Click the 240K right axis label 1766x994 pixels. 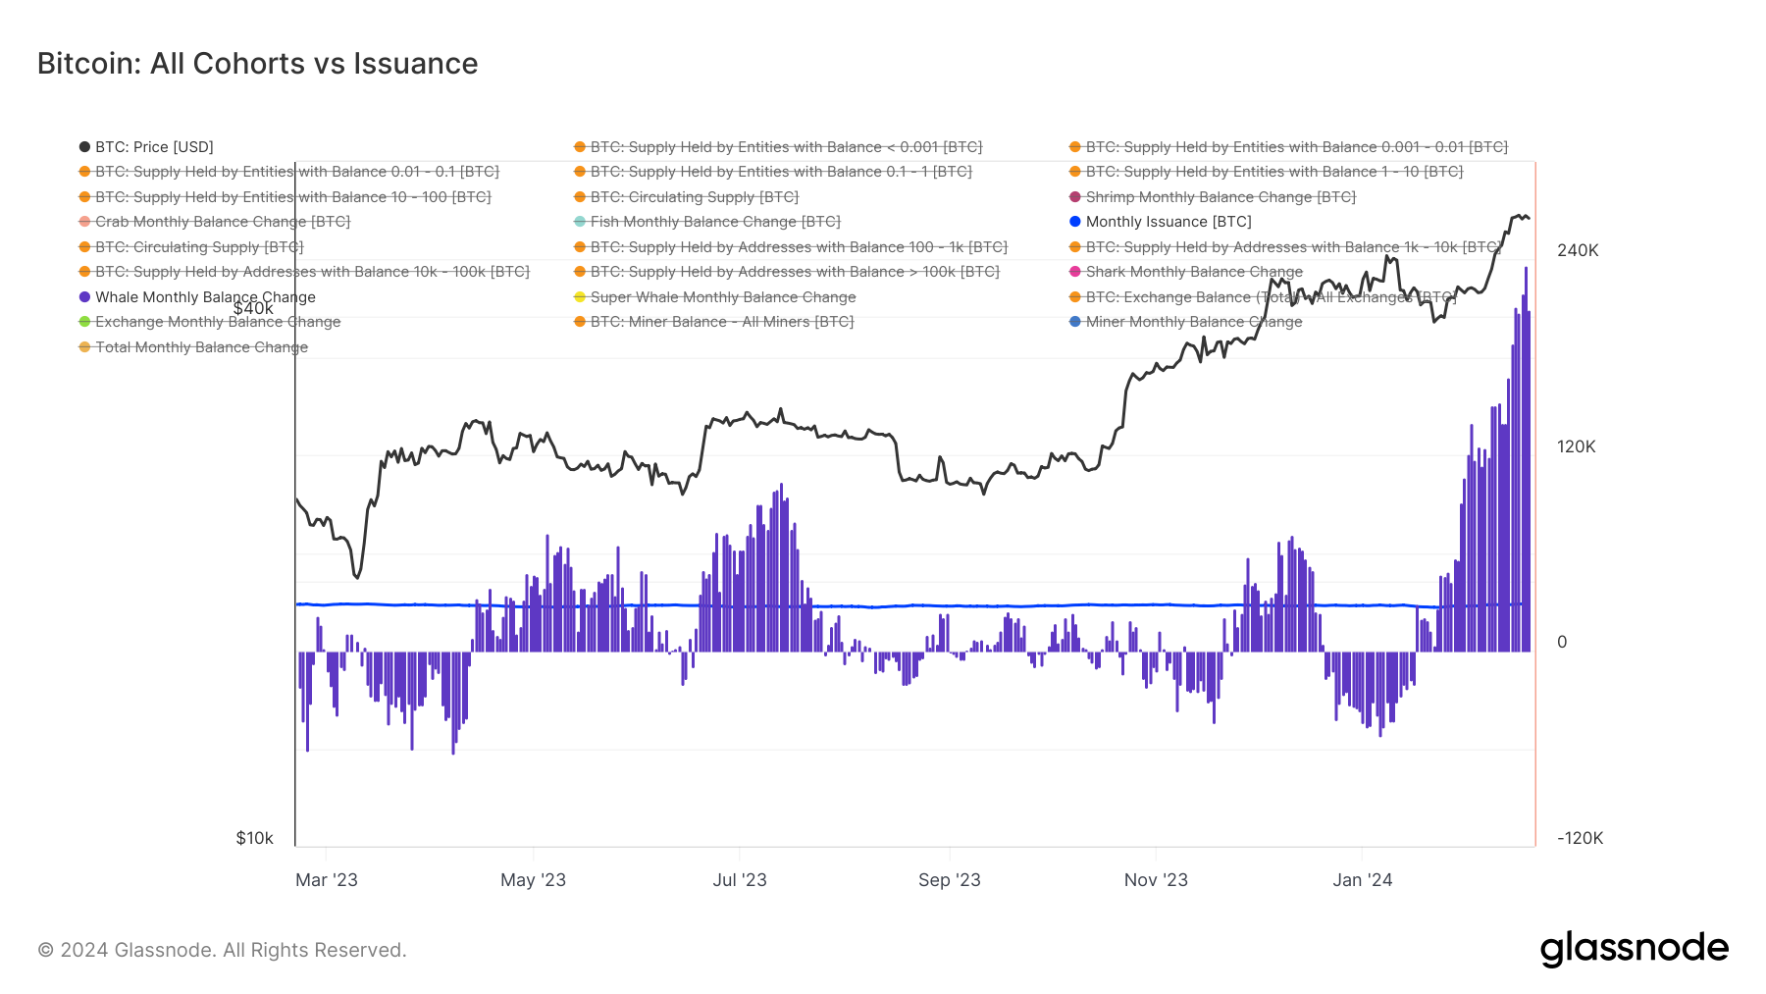point(1578,250)
